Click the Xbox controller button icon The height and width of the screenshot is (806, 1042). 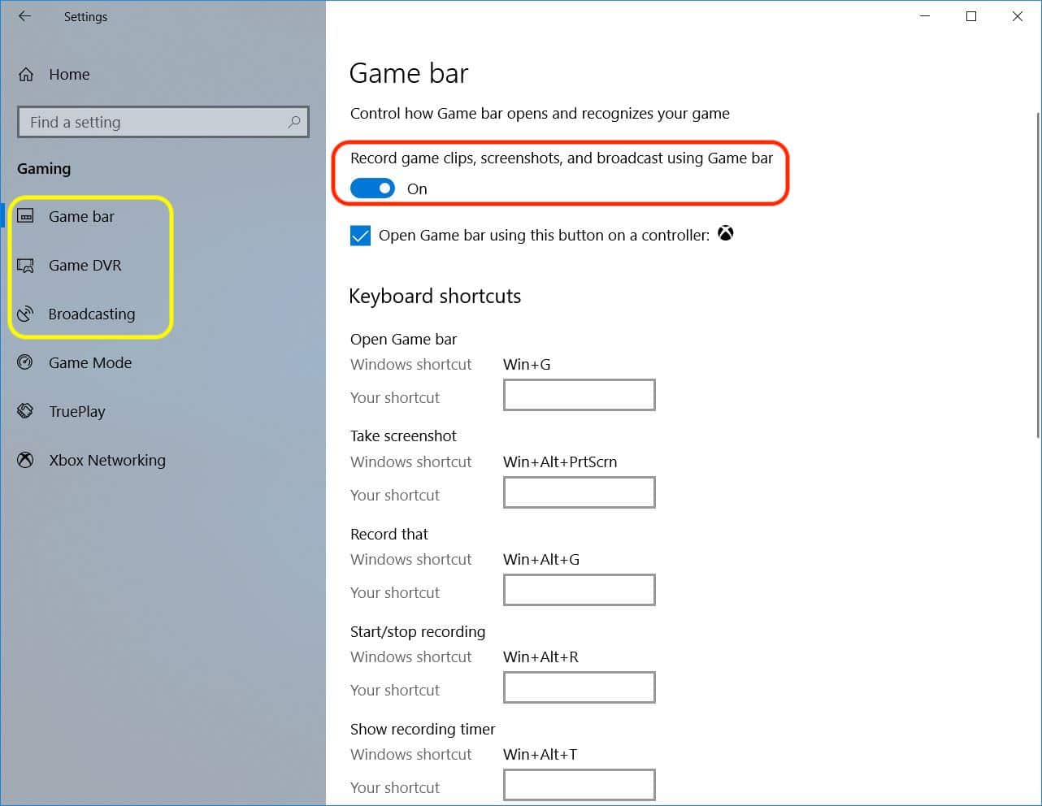click(725, 234)
